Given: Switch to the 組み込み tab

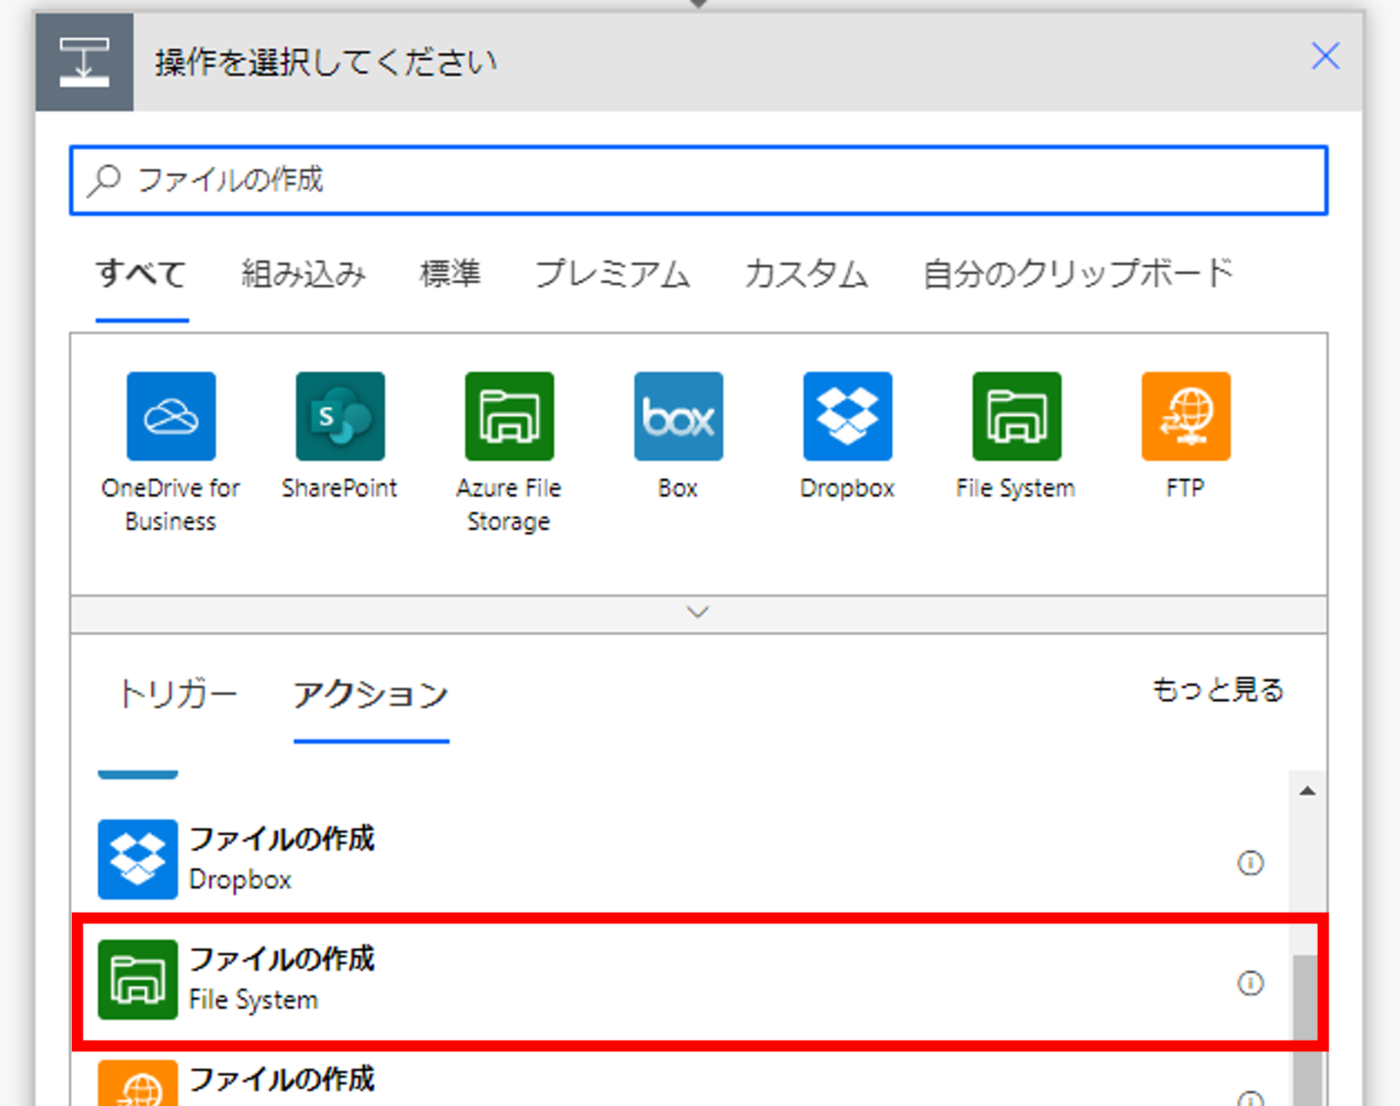Looking at the screenshot, I should click(x=304, y=274).
